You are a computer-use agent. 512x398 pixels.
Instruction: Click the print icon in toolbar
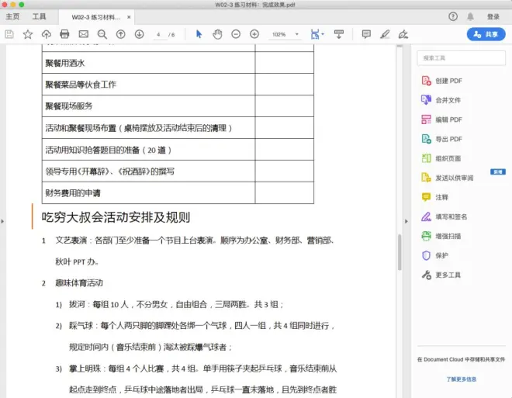tap(64, 34)
